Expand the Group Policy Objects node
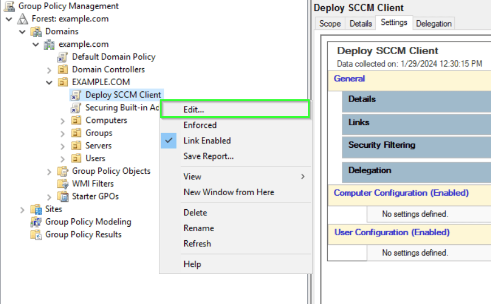 (49, 171)
